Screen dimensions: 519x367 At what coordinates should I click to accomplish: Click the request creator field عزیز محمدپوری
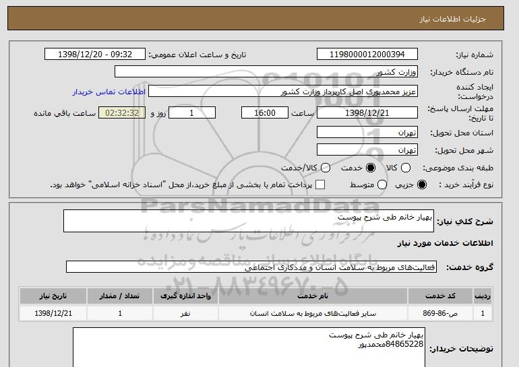283,92
